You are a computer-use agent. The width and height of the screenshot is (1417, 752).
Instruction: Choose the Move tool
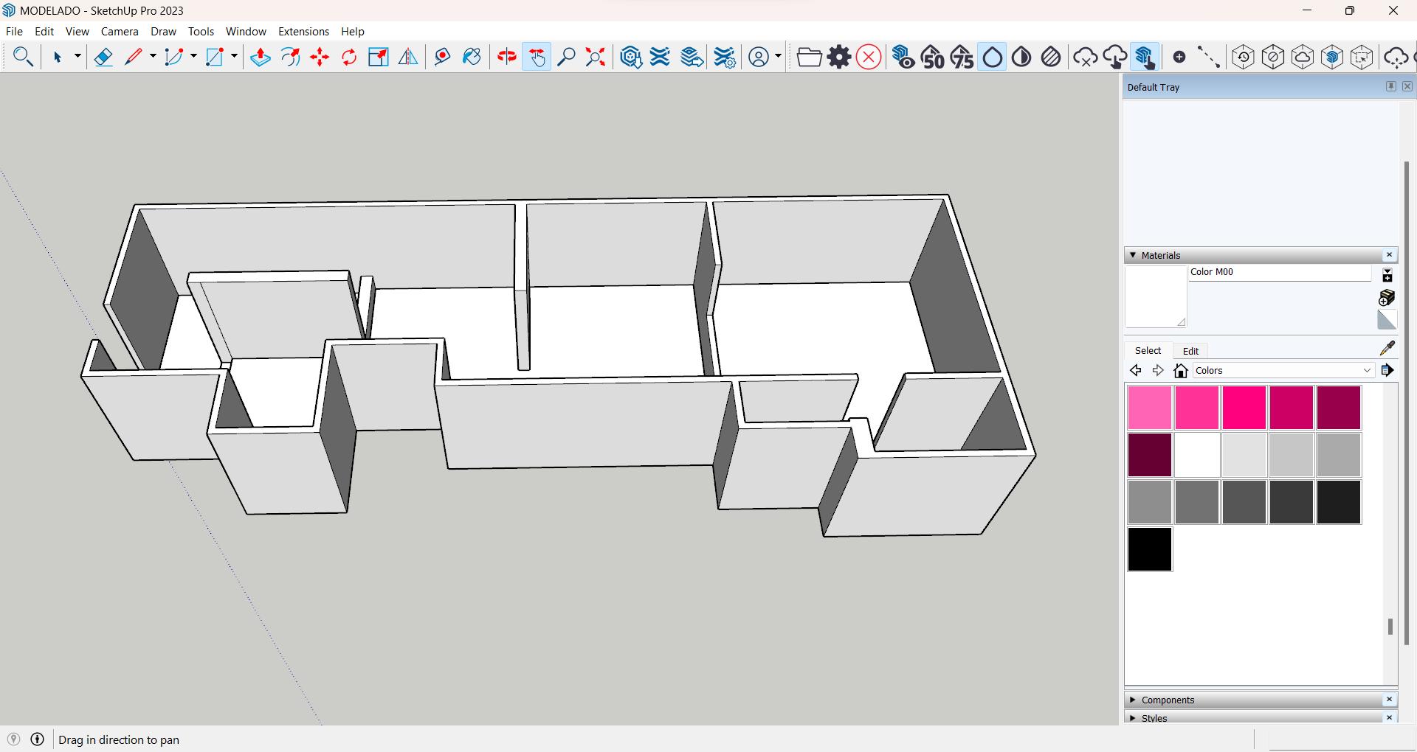pyautogui.click(x=320, y=58)
